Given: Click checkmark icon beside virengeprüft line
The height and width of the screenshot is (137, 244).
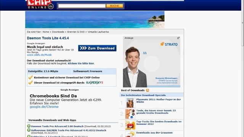Looking at the screenshot, I should (30, 83).
